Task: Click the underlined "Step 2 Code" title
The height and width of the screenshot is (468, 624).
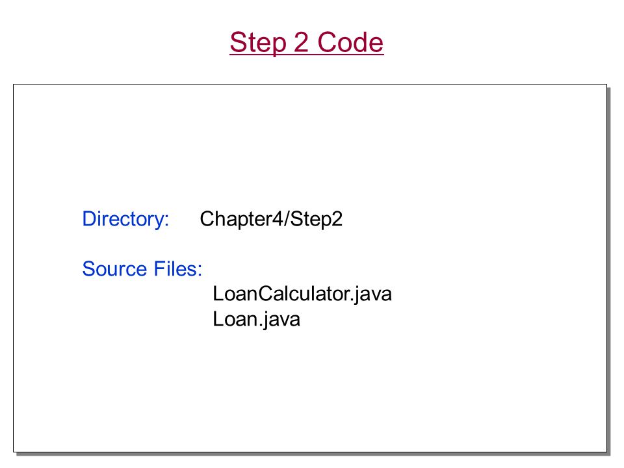Action: pos(306,43)
